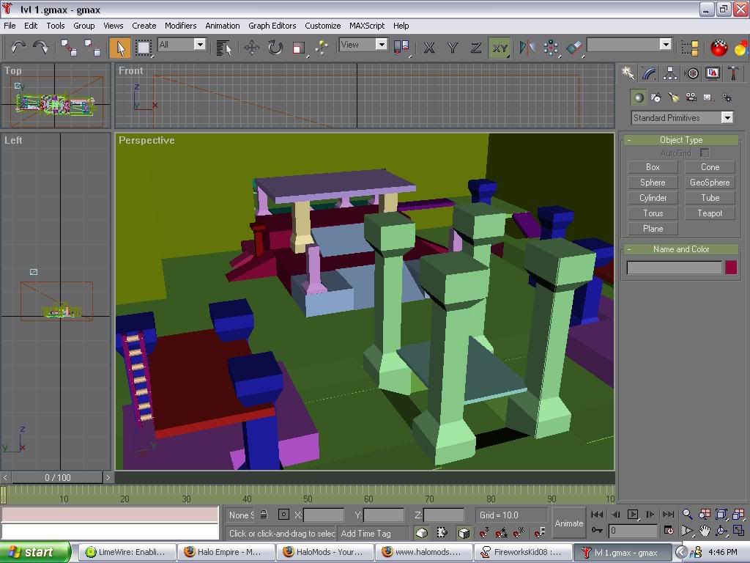Viewport: 750px width, 563px height.
Task: Click the Animate button
Action: click(568, 523)
